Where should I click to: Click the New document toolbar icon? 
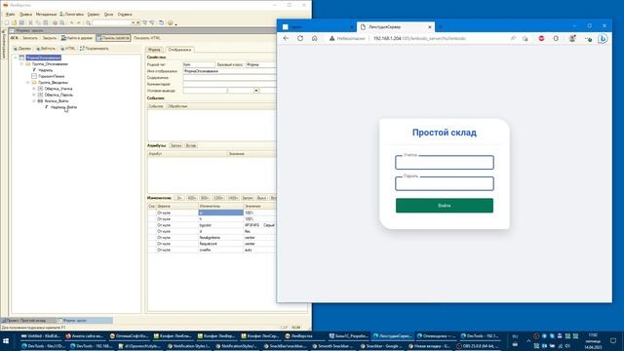[7, 22]
